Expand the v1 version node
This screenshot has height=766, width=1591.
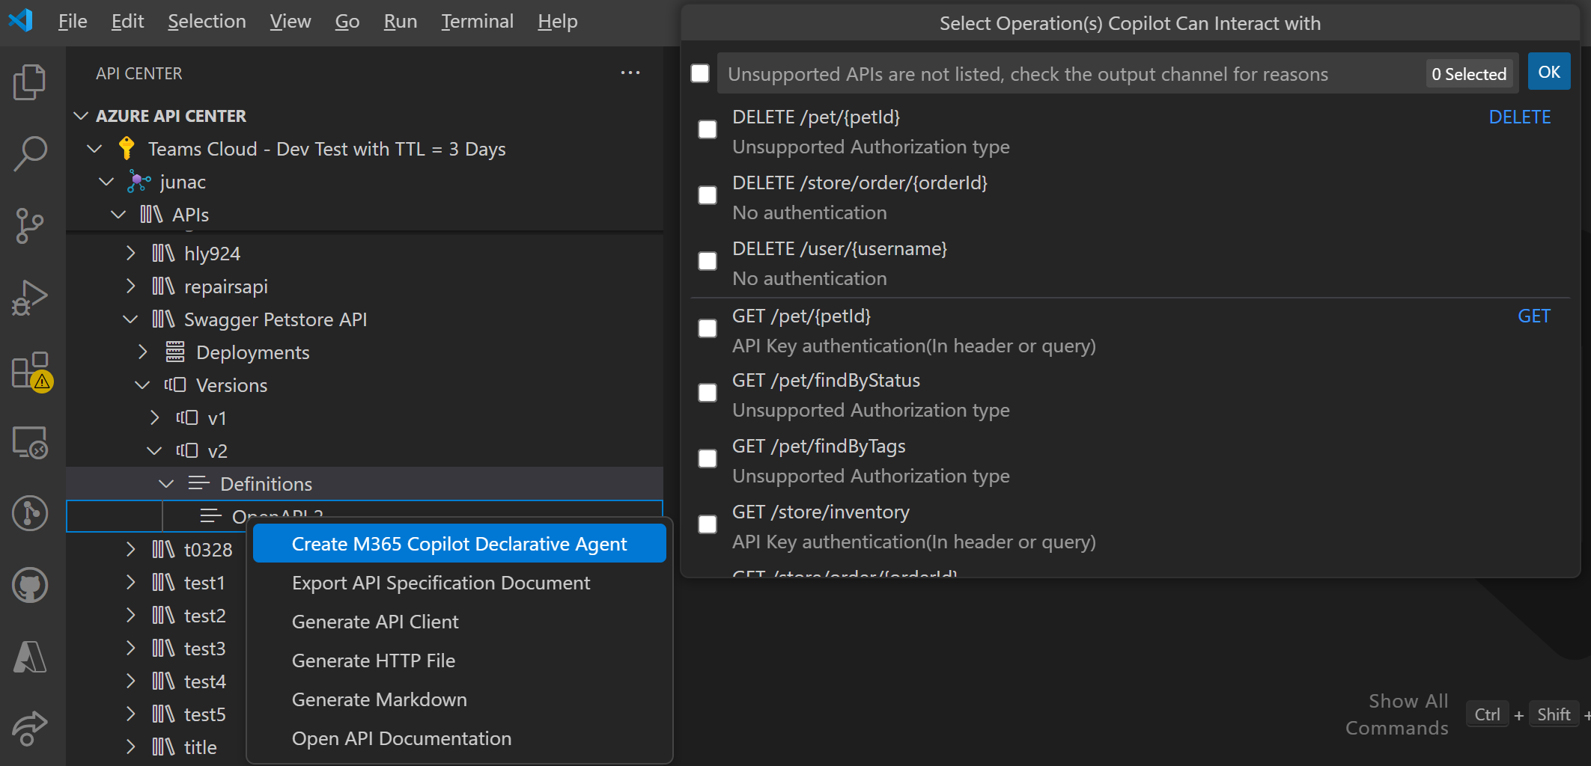pos(154,417)
